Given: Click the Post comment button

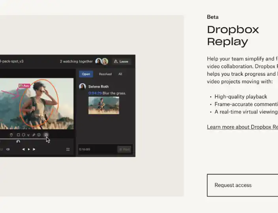Looking at the screenshot, I should click(x=124, y=149).
